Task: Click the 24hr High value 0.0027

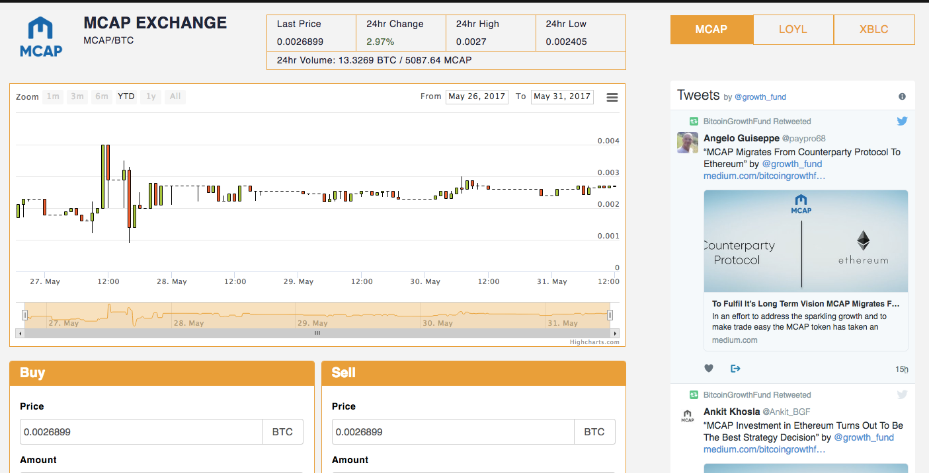Action: [x=471, y=42]
